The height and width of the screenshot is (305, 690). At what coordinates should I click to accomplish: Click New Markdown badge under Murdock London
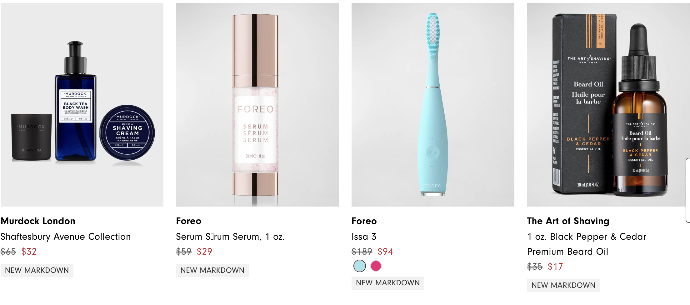pyautogui.click(x=37, y=270)
